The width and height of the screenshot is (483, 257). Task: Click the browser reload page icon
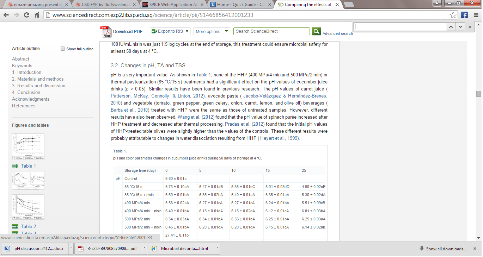pyautogui.click(x=26, y=15)
